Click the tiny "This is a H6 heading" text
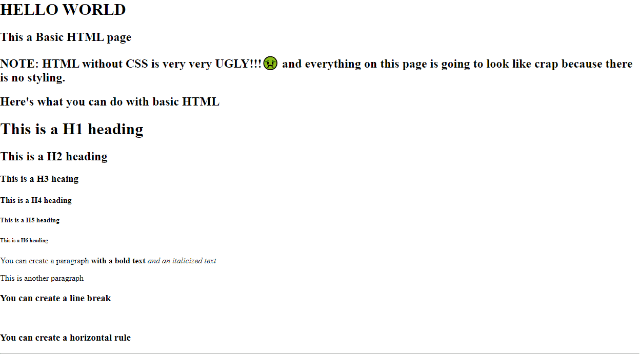 click(x=24, y=240)
